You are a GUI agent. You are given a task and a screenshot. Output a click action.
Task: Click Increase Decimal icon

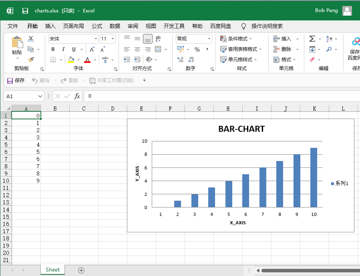[181, 60]
